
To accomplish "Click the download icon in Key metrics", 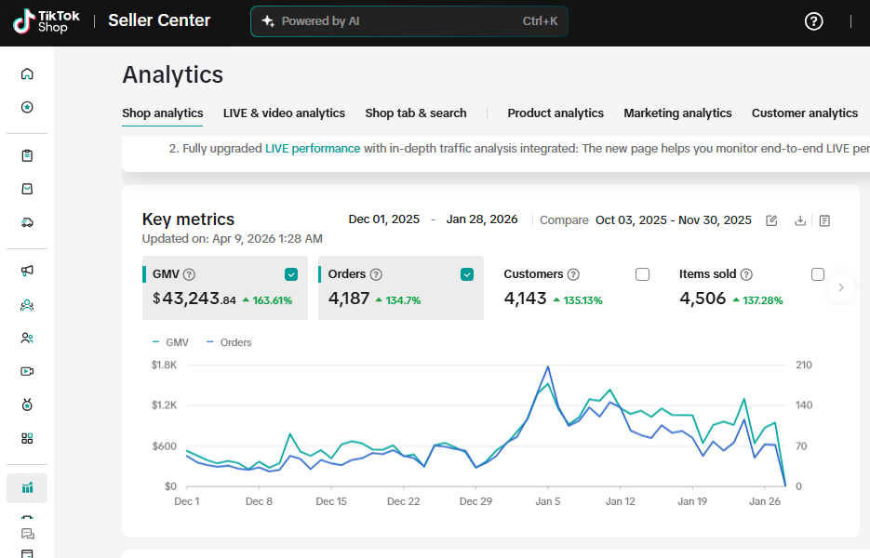I will point(799,220).
